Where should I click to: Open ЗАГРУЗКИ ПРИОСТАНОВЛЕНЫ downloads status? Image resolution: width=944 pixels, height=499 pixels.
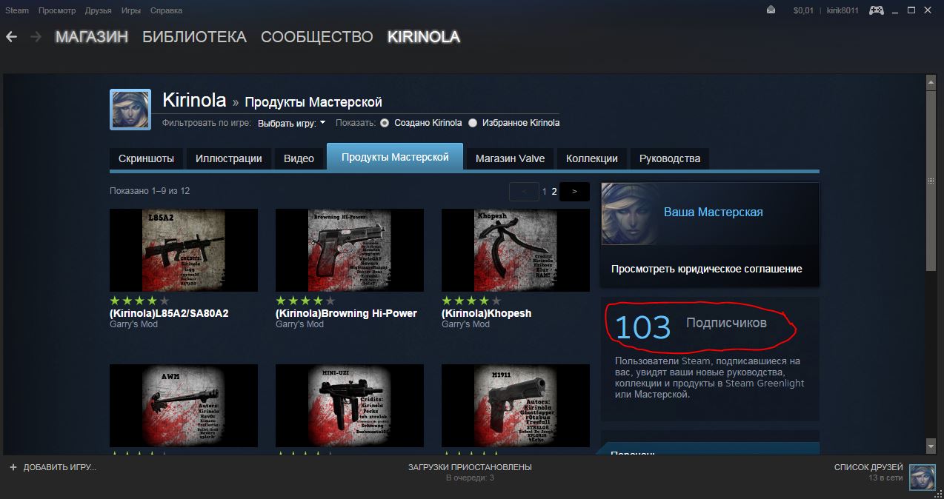point(470,467)
